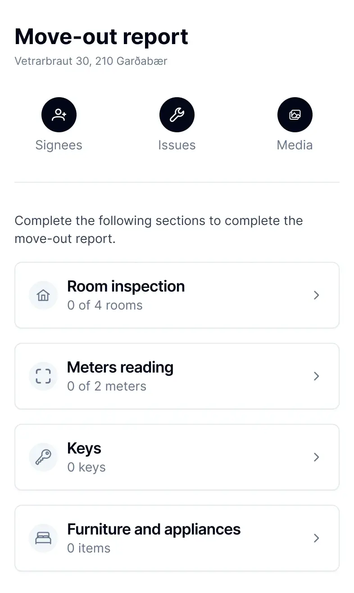Tap the Signees add-person icon

tap(59, 115)
